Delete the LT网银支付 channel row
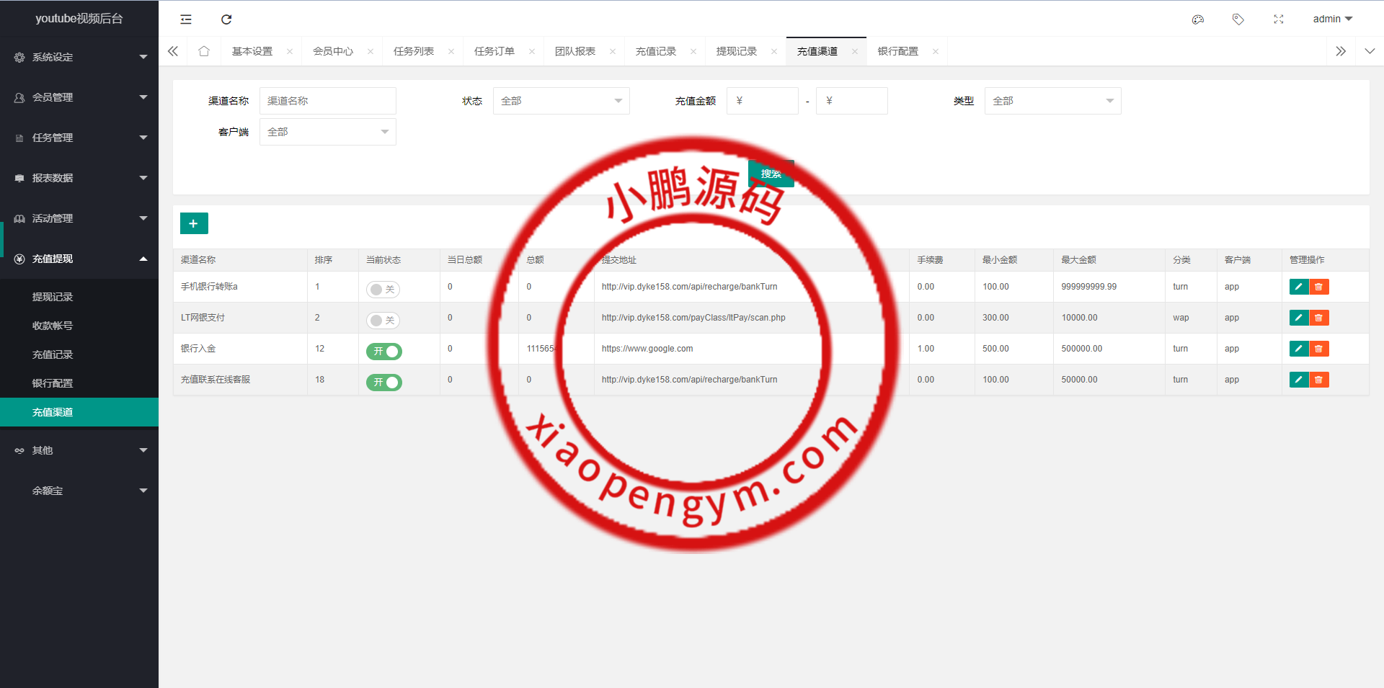The image size is (1384, 688). [x=1319, y=318]
